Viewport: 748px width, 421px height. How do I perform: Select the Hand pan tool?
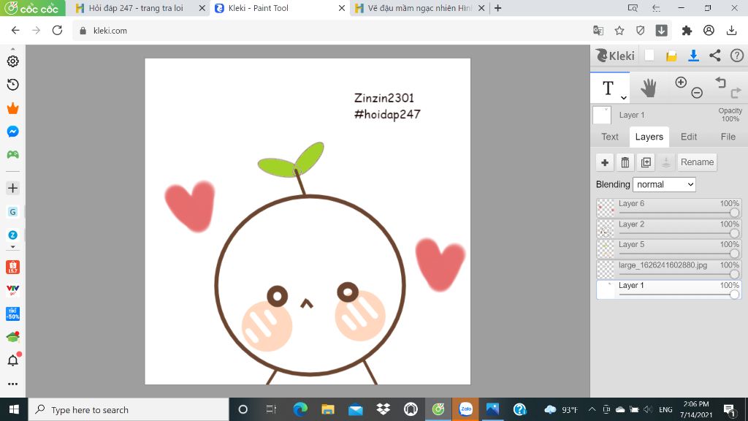click(649, 88)
